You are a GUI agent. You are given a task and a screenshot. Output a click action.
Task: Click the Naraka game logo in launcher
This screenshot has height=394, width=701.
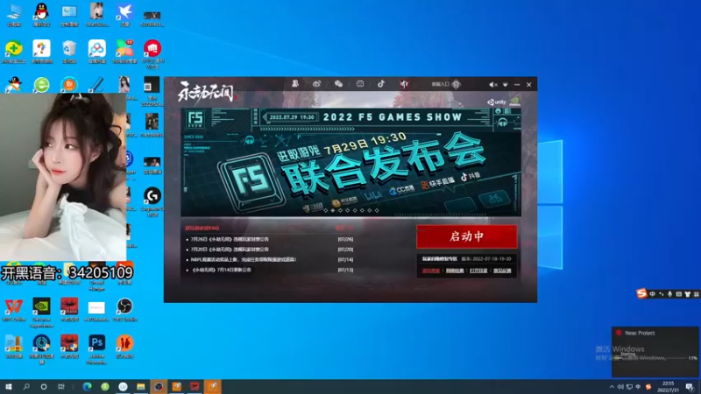[x=206, y=93]
